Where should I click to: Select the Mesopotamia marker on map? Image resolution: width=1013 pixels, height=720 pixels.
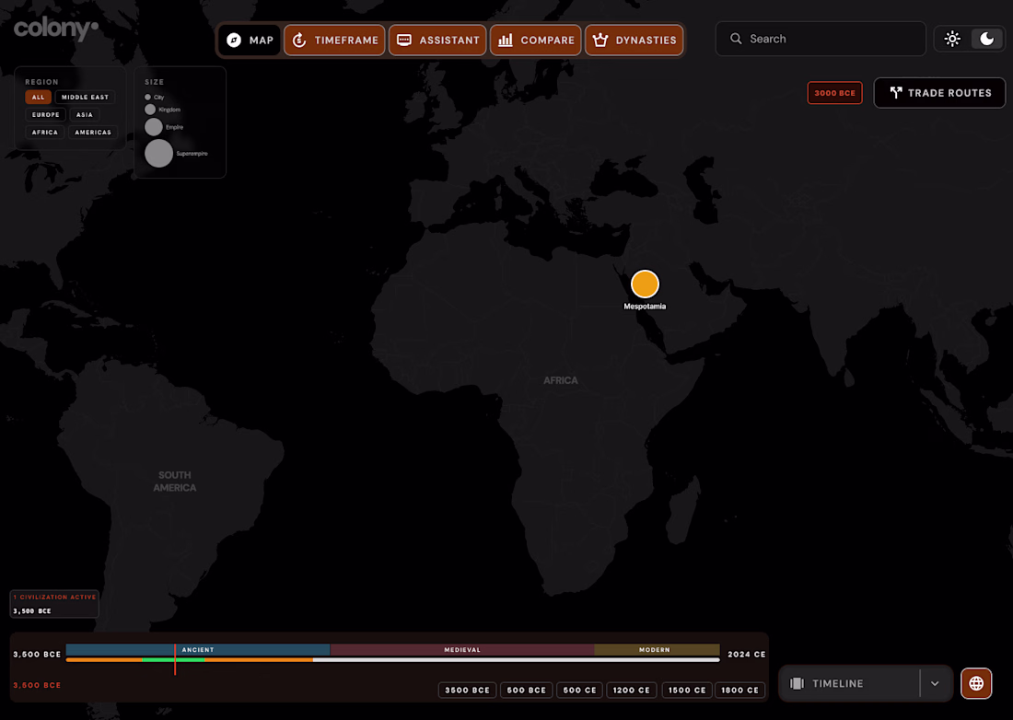pyautogui.click(x=645, y=285)
